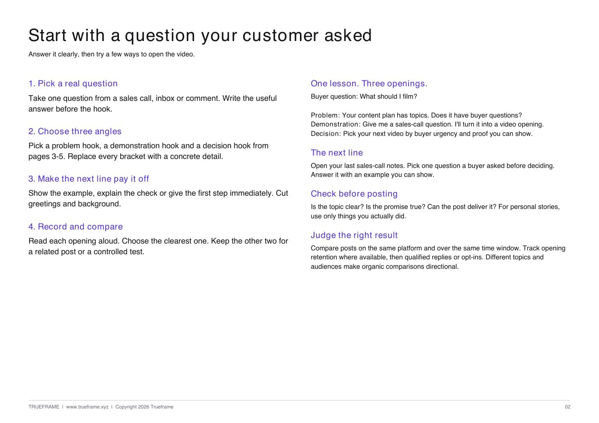Click the 'One lesson. Three openings.' heading

pyautogui.click(x=369, y=84)
